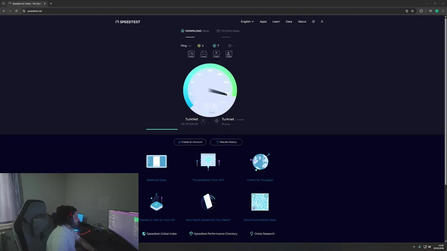Screen dimensions: 447x251
Task: Click the web browsing experience icon
Action: pyautogui.click(x=191, y=54)
